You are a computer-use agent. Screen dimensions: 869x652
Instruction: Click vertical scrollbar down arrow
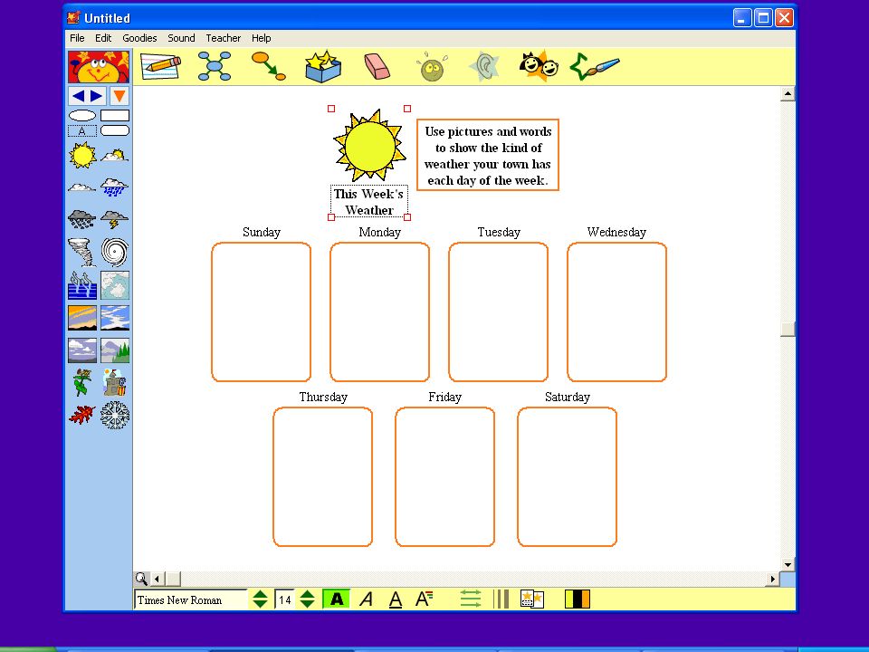(x=788, y=564)
